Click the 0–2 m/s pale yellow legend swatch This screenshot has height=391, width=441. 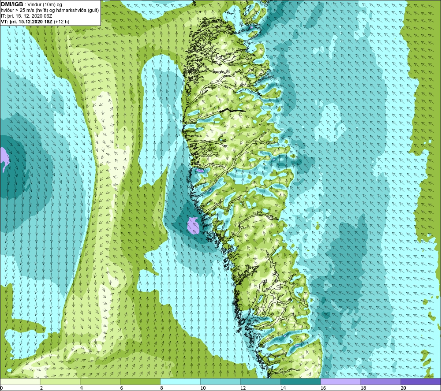coord(20,381)
